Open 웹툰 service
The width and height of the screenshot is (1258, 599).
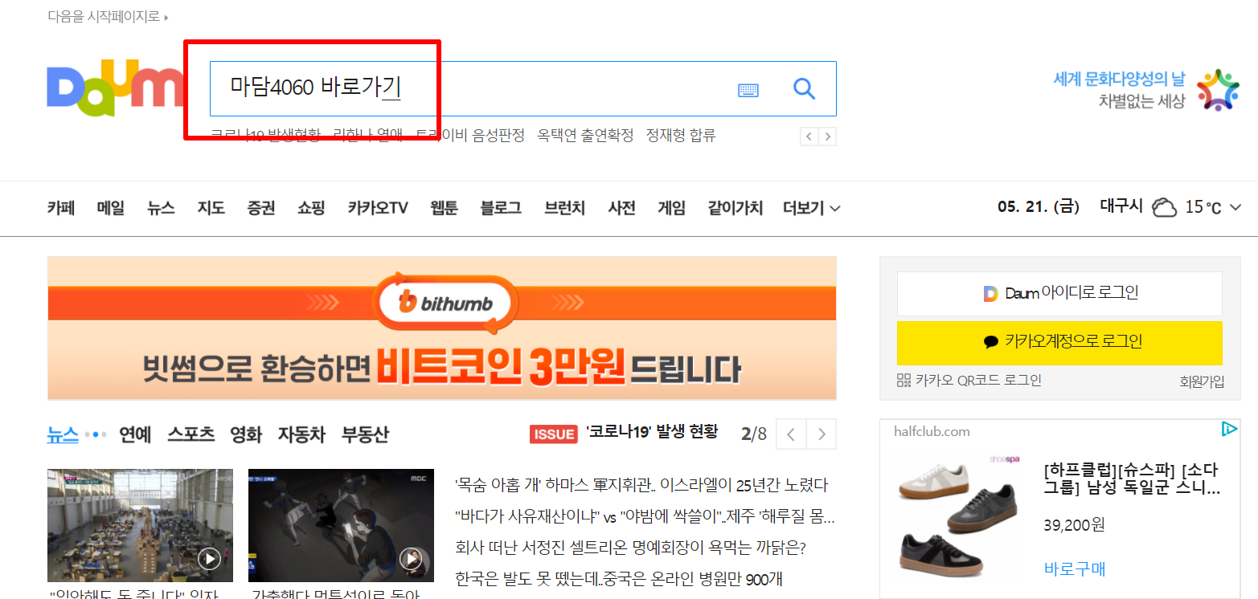[444, 208]
